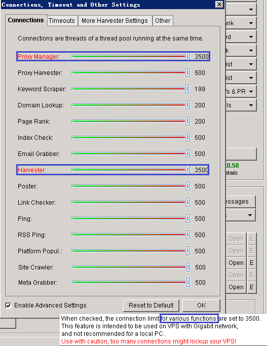The height and width of the screenshot is (346, 267).
Task: Click the red Harvester label
Action: tap(32, 170)
